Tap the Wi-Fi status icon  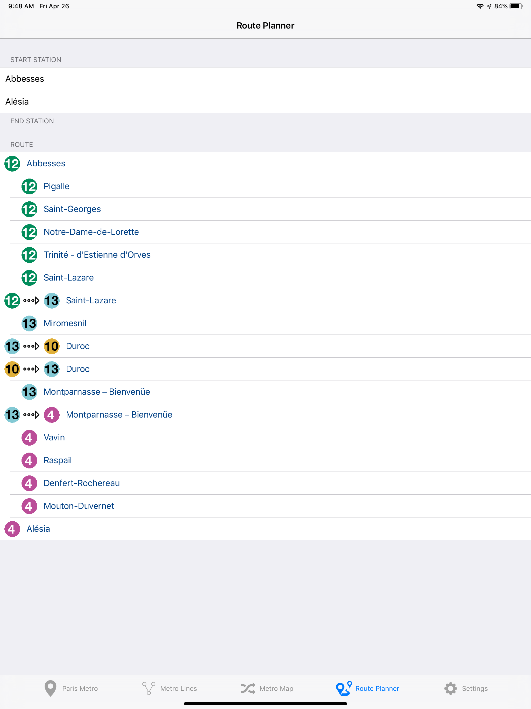click(x=480, y=6)
